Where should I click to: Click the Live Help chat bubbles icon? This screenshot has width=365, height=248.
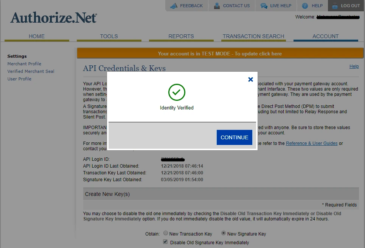pyautogui.click(x=264, y=6)
